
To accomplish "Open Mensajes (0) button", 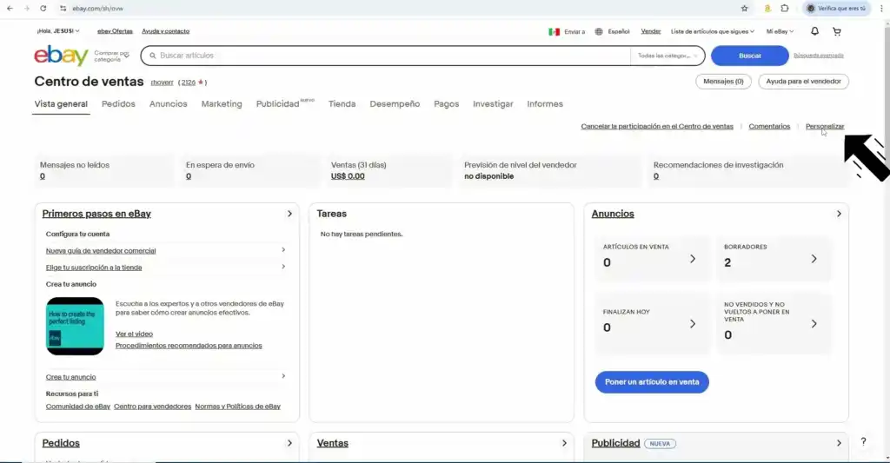I will 723,81.
